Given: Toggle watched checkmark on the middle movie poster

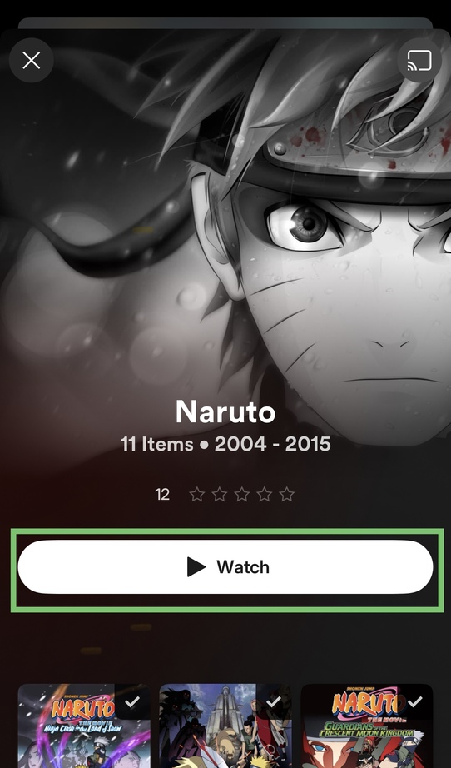Looking at the screenshot, I should (x=274, y=702).
